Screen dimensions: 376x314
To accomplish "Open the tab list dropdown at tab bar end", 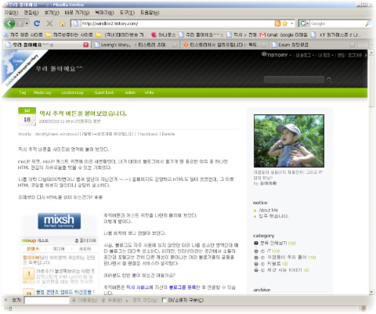I will pyautogui.click(x=371, y=45).
